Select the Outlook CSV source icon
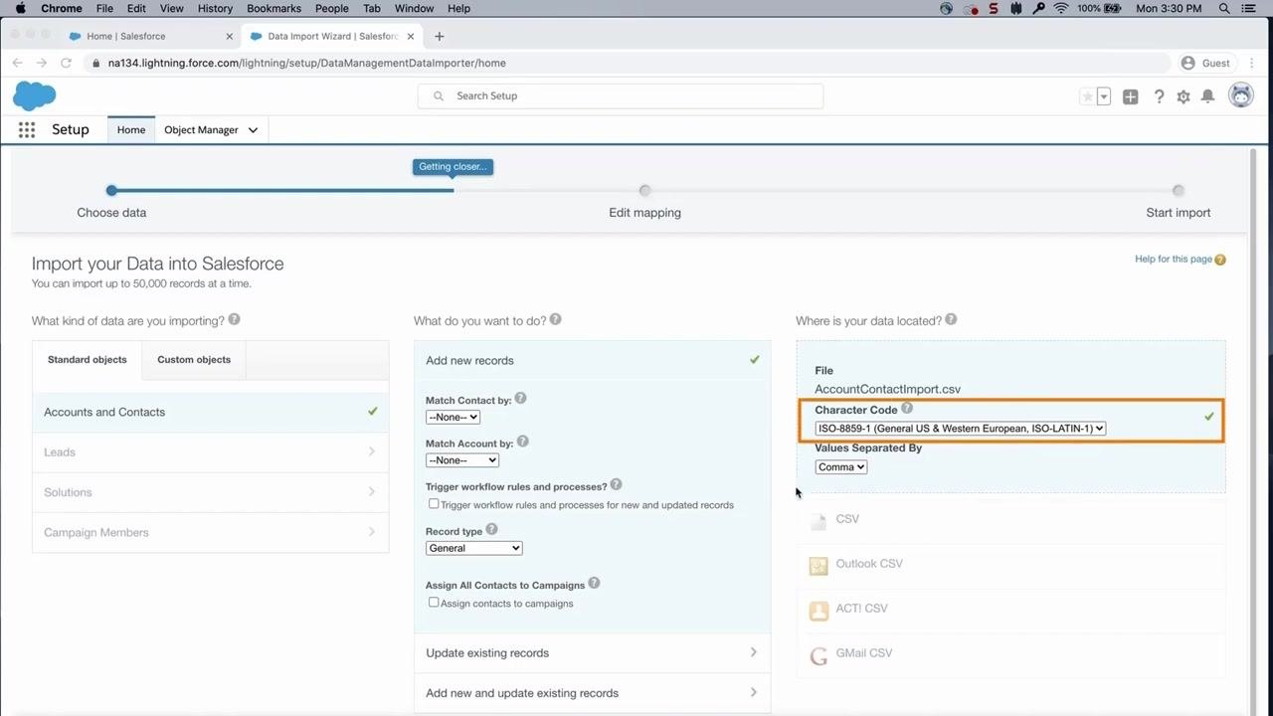The image size is (1273, 716). point(818,565)
